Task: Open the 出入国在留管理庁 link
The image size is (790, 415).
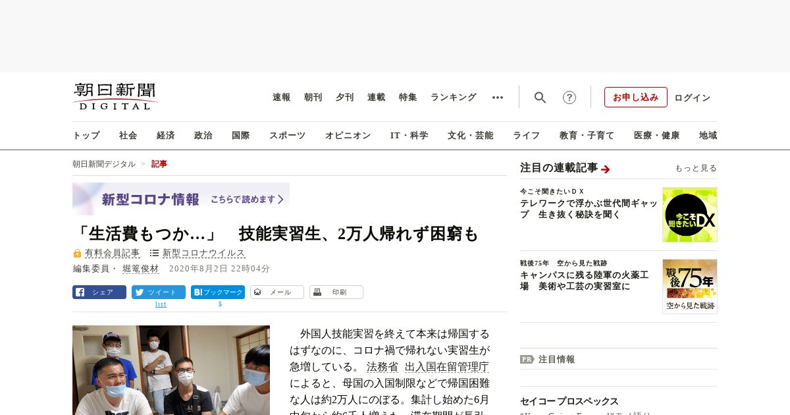Action: click(x=446, y=367)
